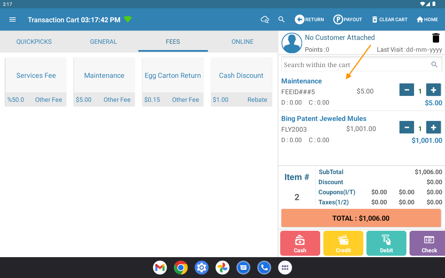Open Messages from the taskbar
This screenshot has height=278, width=445.
point(243,268)
